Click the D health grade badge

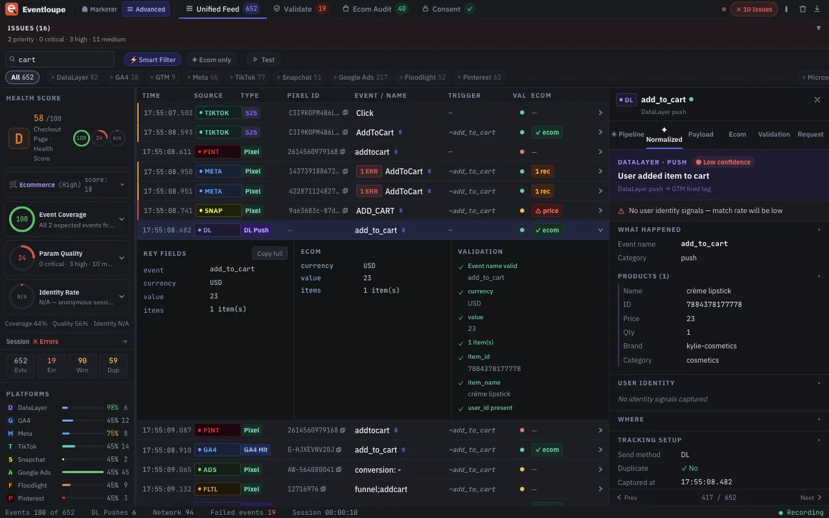point(17,138)
